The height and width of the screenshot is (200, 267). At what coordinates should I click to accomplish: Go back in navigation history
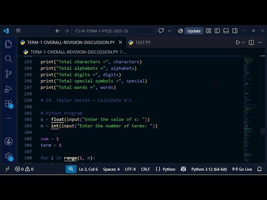click(58, 31)
